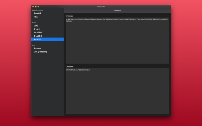Select Base64 in the sidebar
The width and height of the screenshot is (202, 126).
47,13
